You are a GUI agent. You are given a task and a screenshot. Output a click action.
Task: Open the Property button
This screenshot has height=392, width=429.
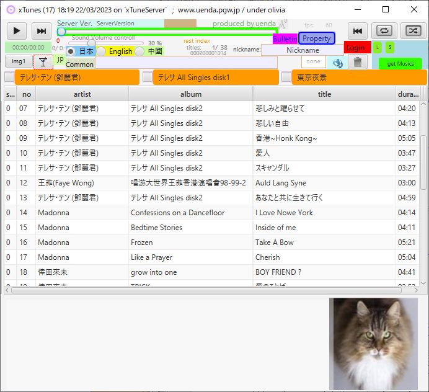click(317, 38)
